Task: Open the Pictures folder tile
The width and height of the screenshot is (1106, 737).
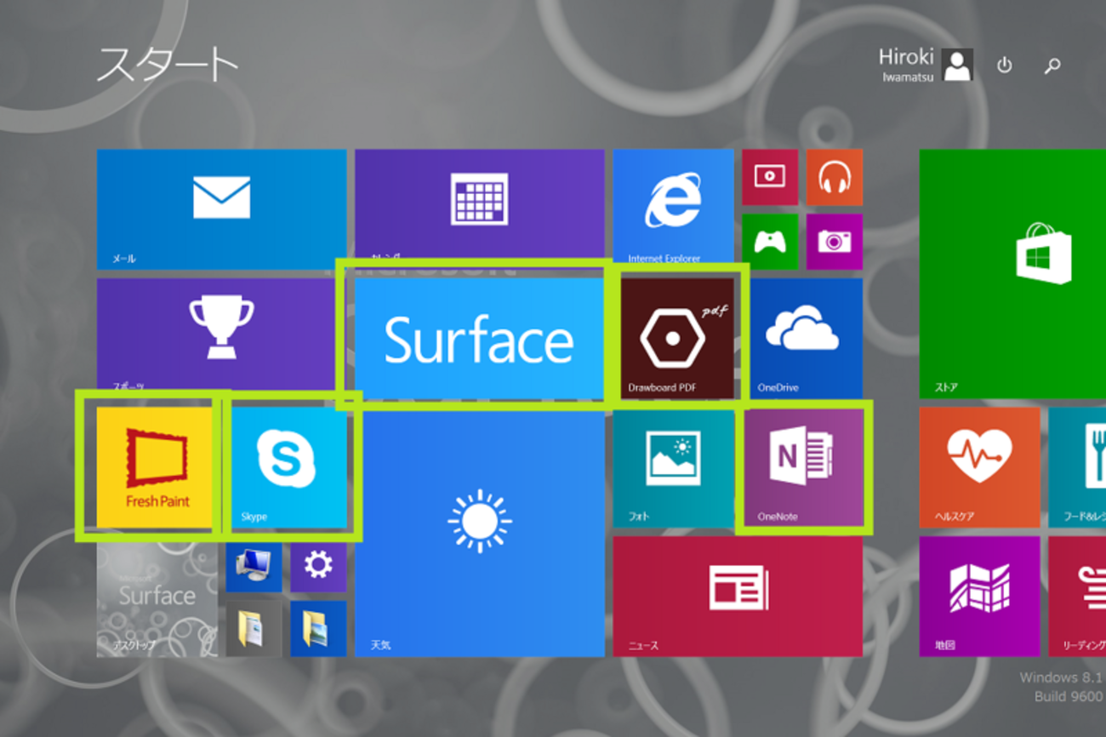Action: click(318, 629)
